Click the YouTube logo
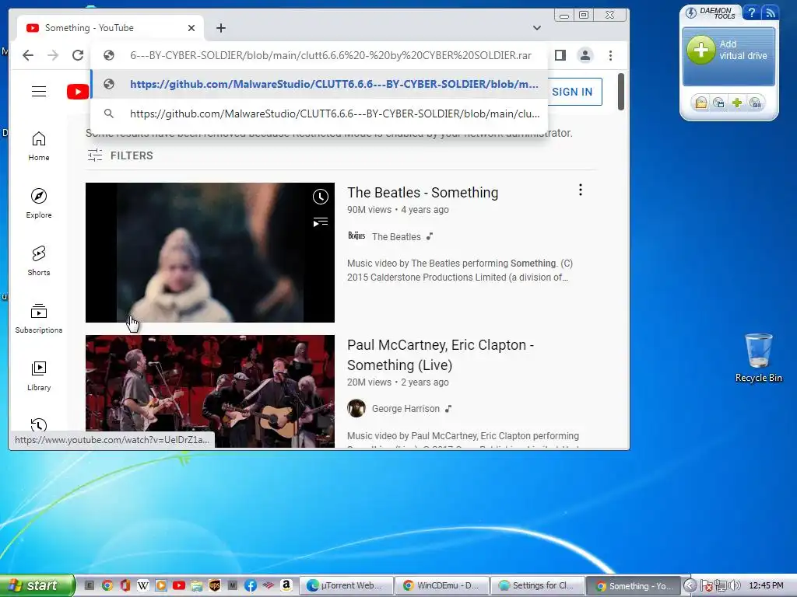Screen dimensions: 797x597 tap(78, 92)
